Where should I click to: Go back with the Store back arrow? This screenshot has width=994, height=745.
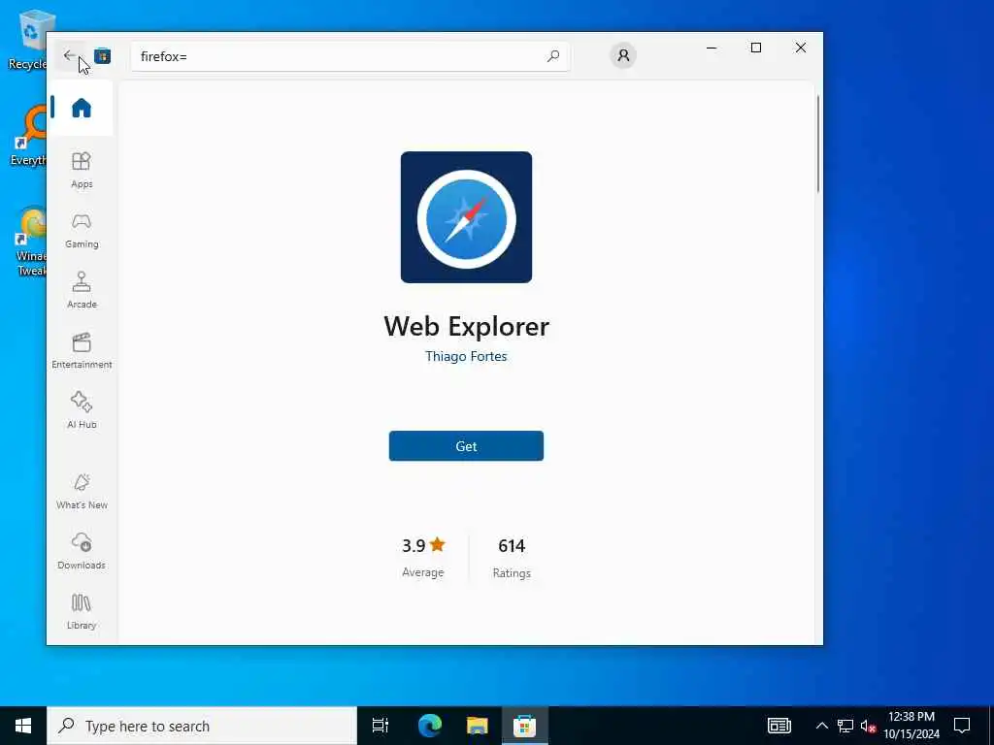tap(69, 55)
